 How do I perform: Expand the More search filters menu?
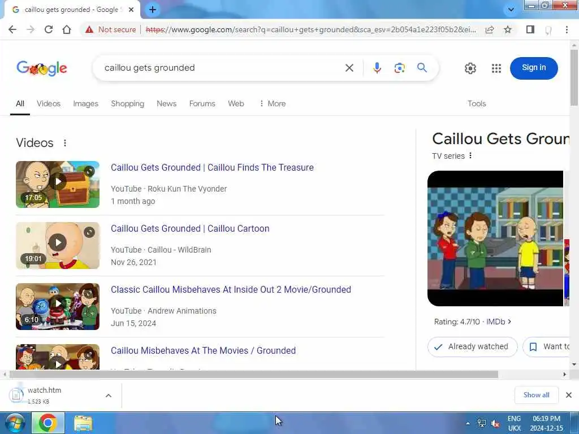pyautogui.click(x=273, y=104)
